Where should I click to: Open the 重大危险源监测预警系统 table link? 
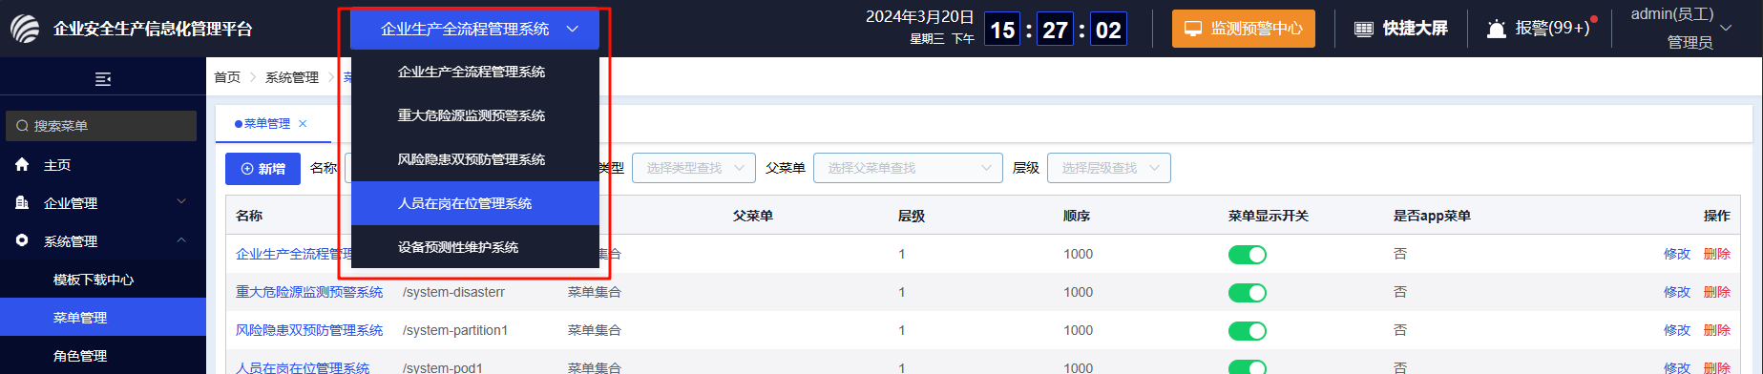[309, 292]
